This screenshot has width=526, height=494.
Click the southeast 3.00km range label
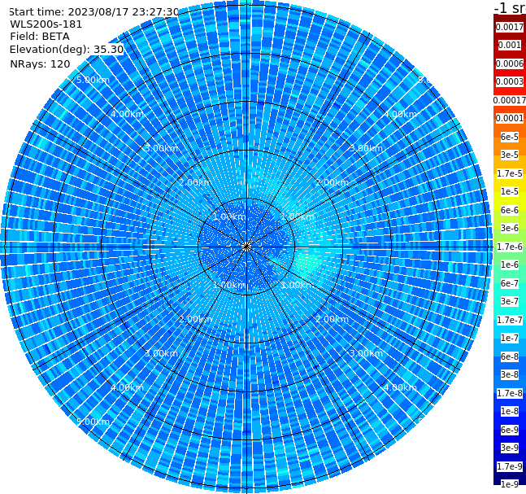[366, 353]
